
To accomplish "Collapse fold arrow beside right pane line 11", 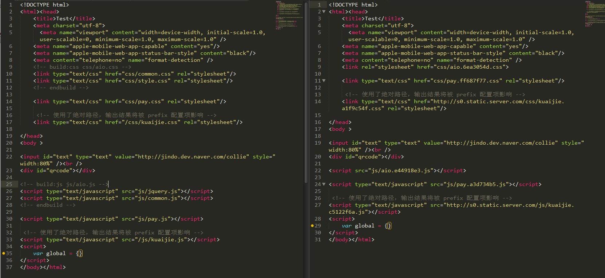I will point(324,81).
